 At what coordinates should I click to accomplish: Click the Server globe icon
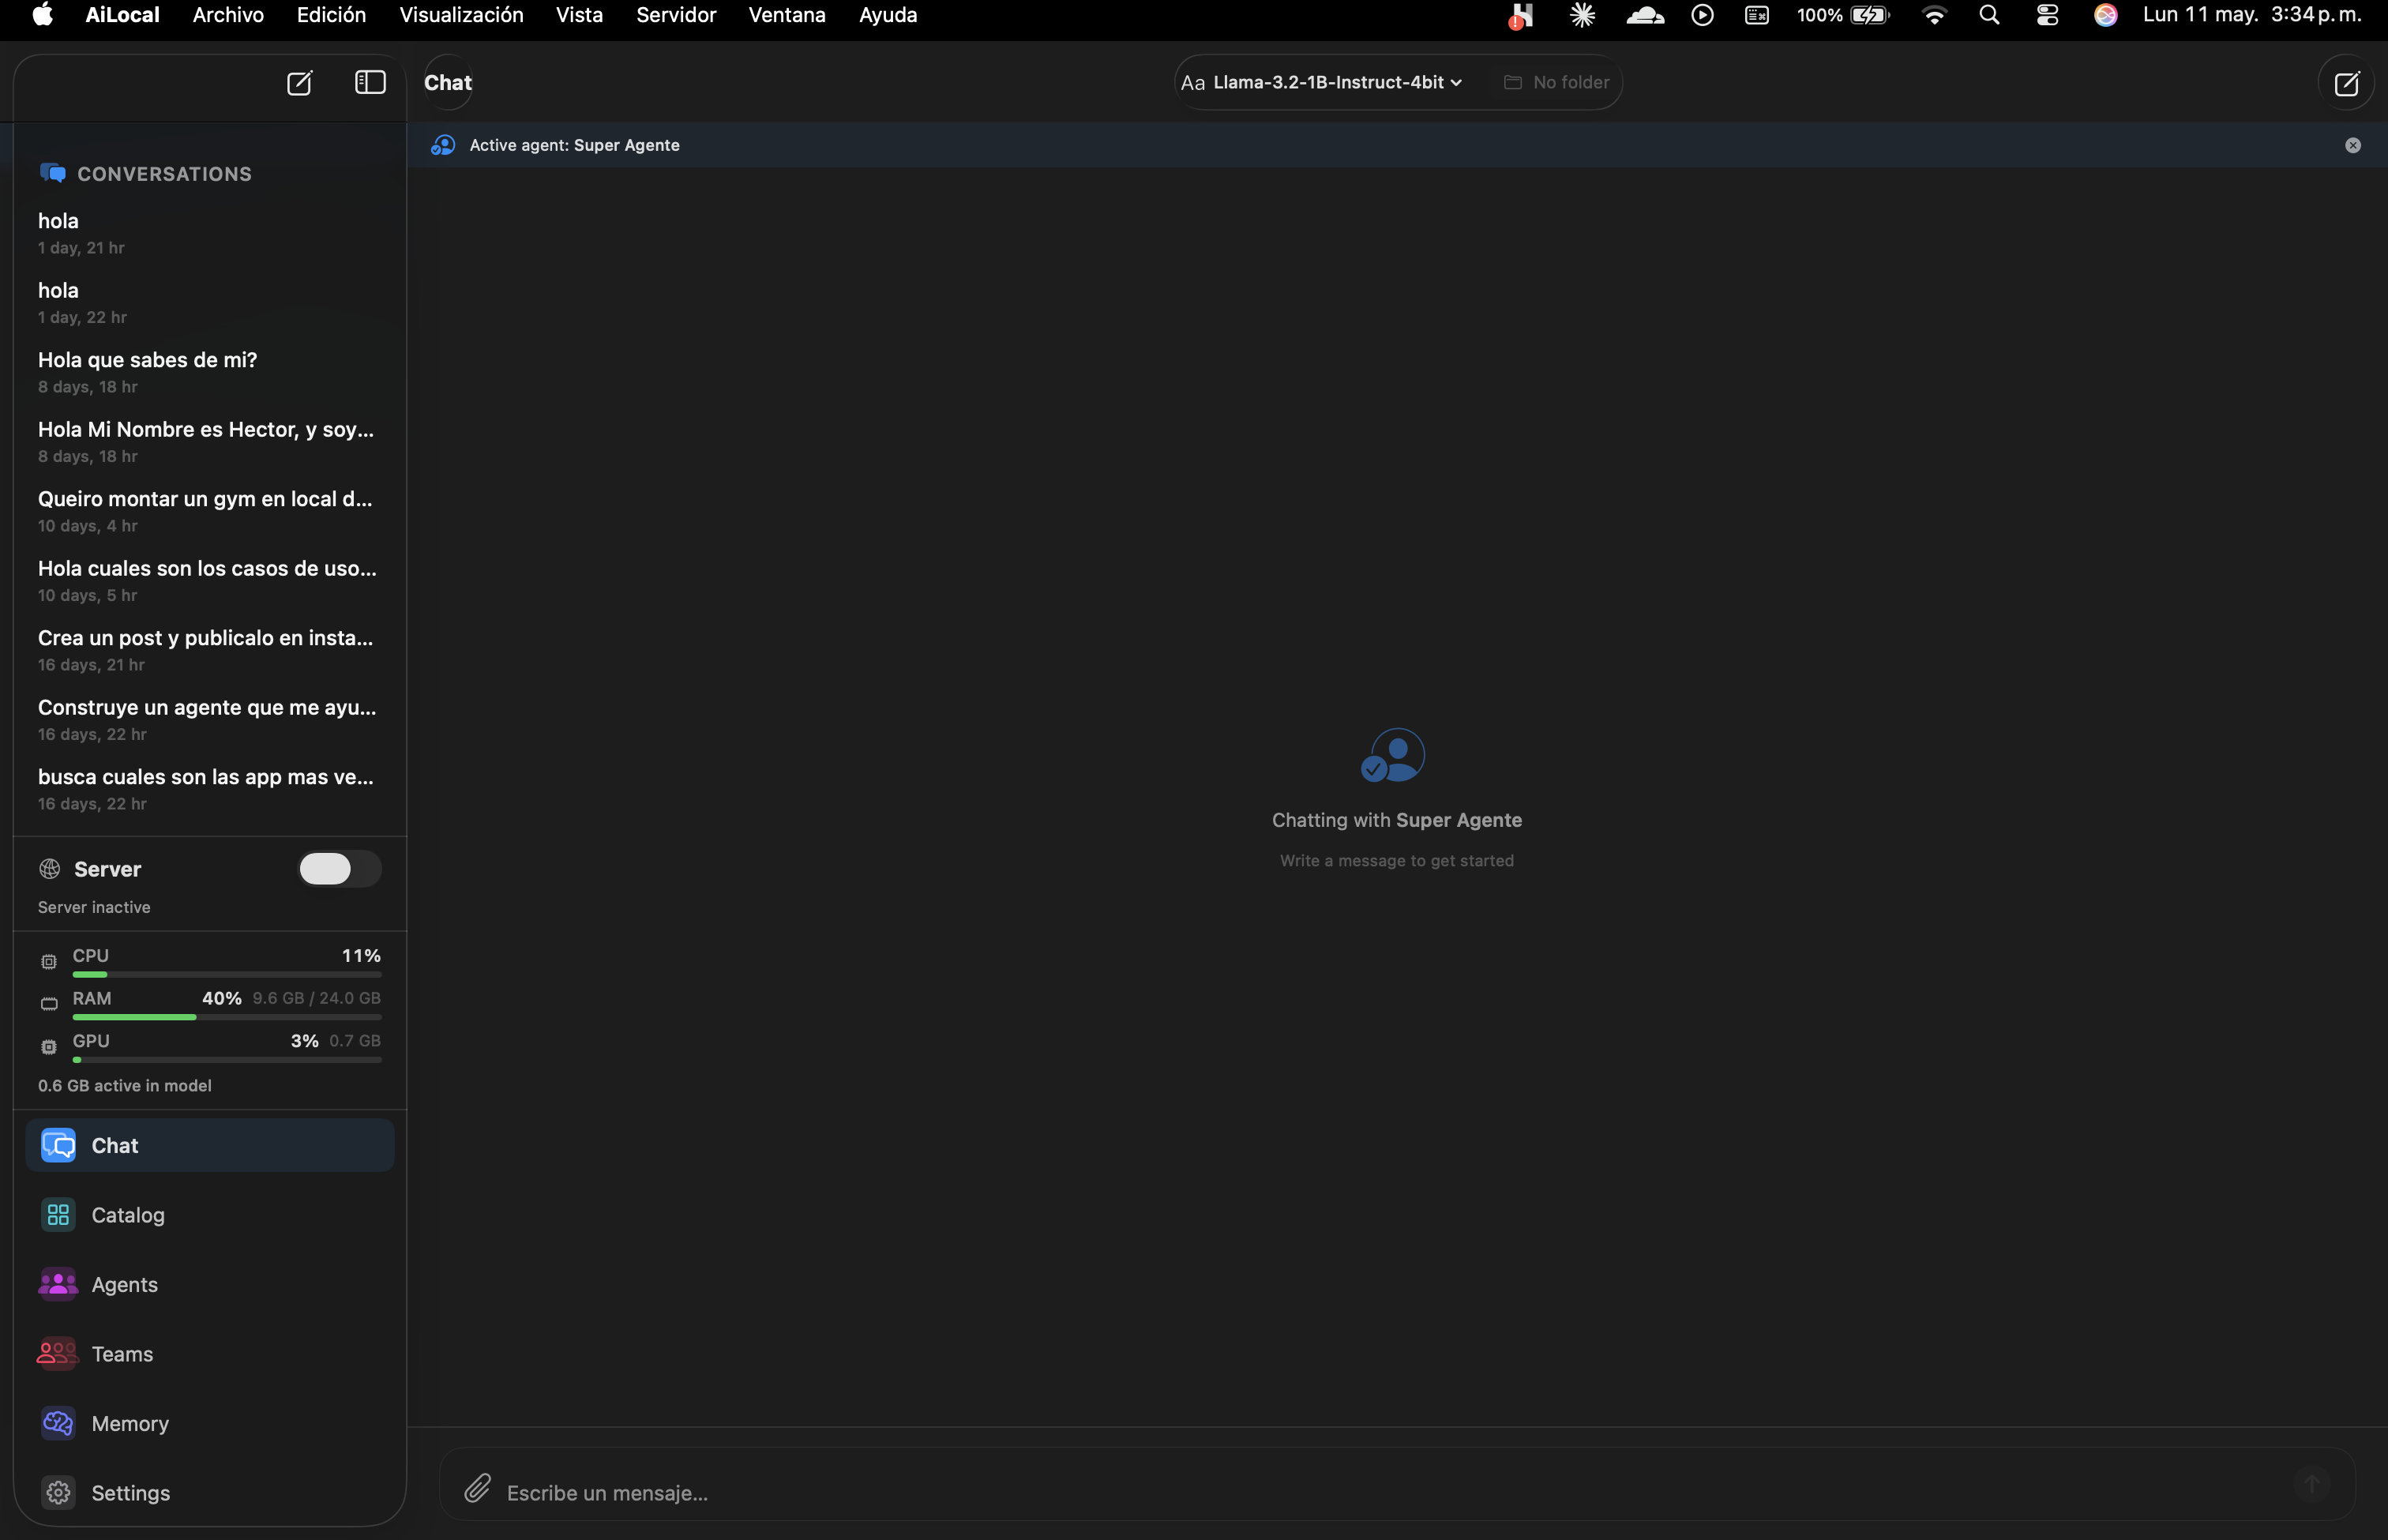click(49, 869)
